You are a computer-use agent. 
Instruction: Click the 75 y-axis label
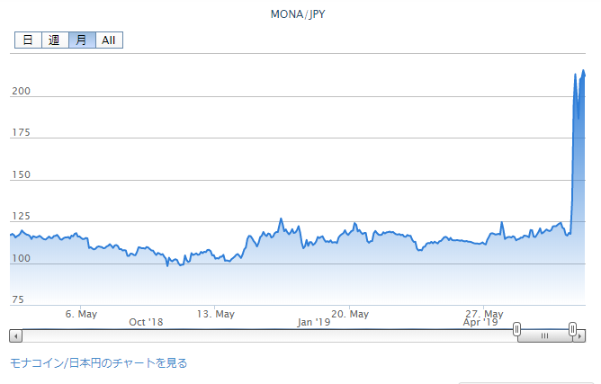pos(18,299)
